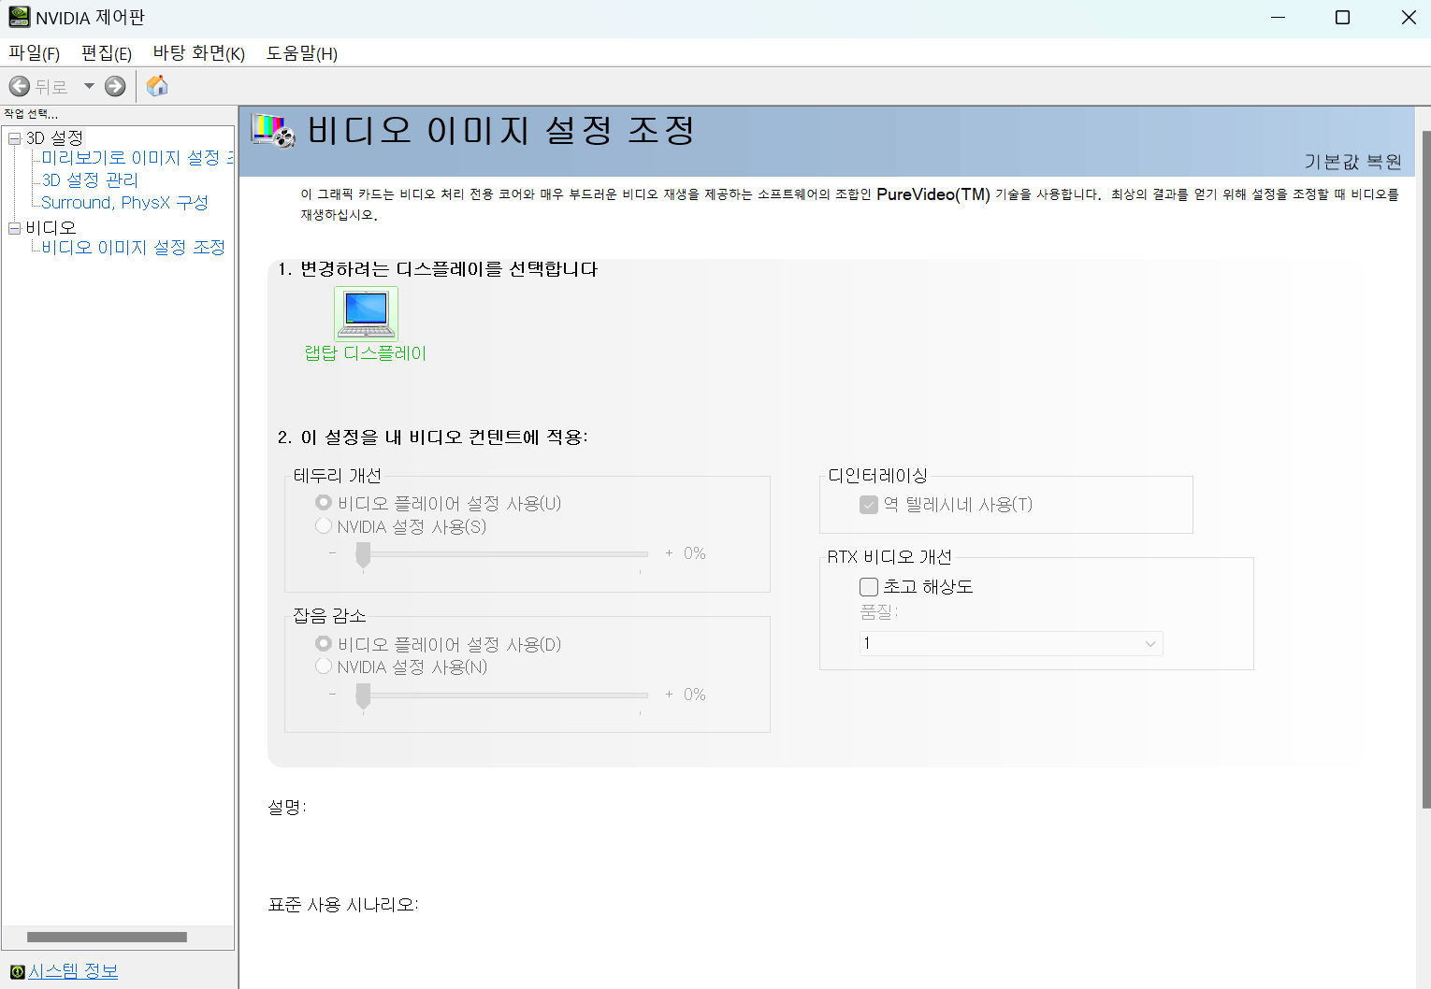1431x989 pixels.
Task: Open Surround, PhysX 구성 tree item
Action: [124, 203]
